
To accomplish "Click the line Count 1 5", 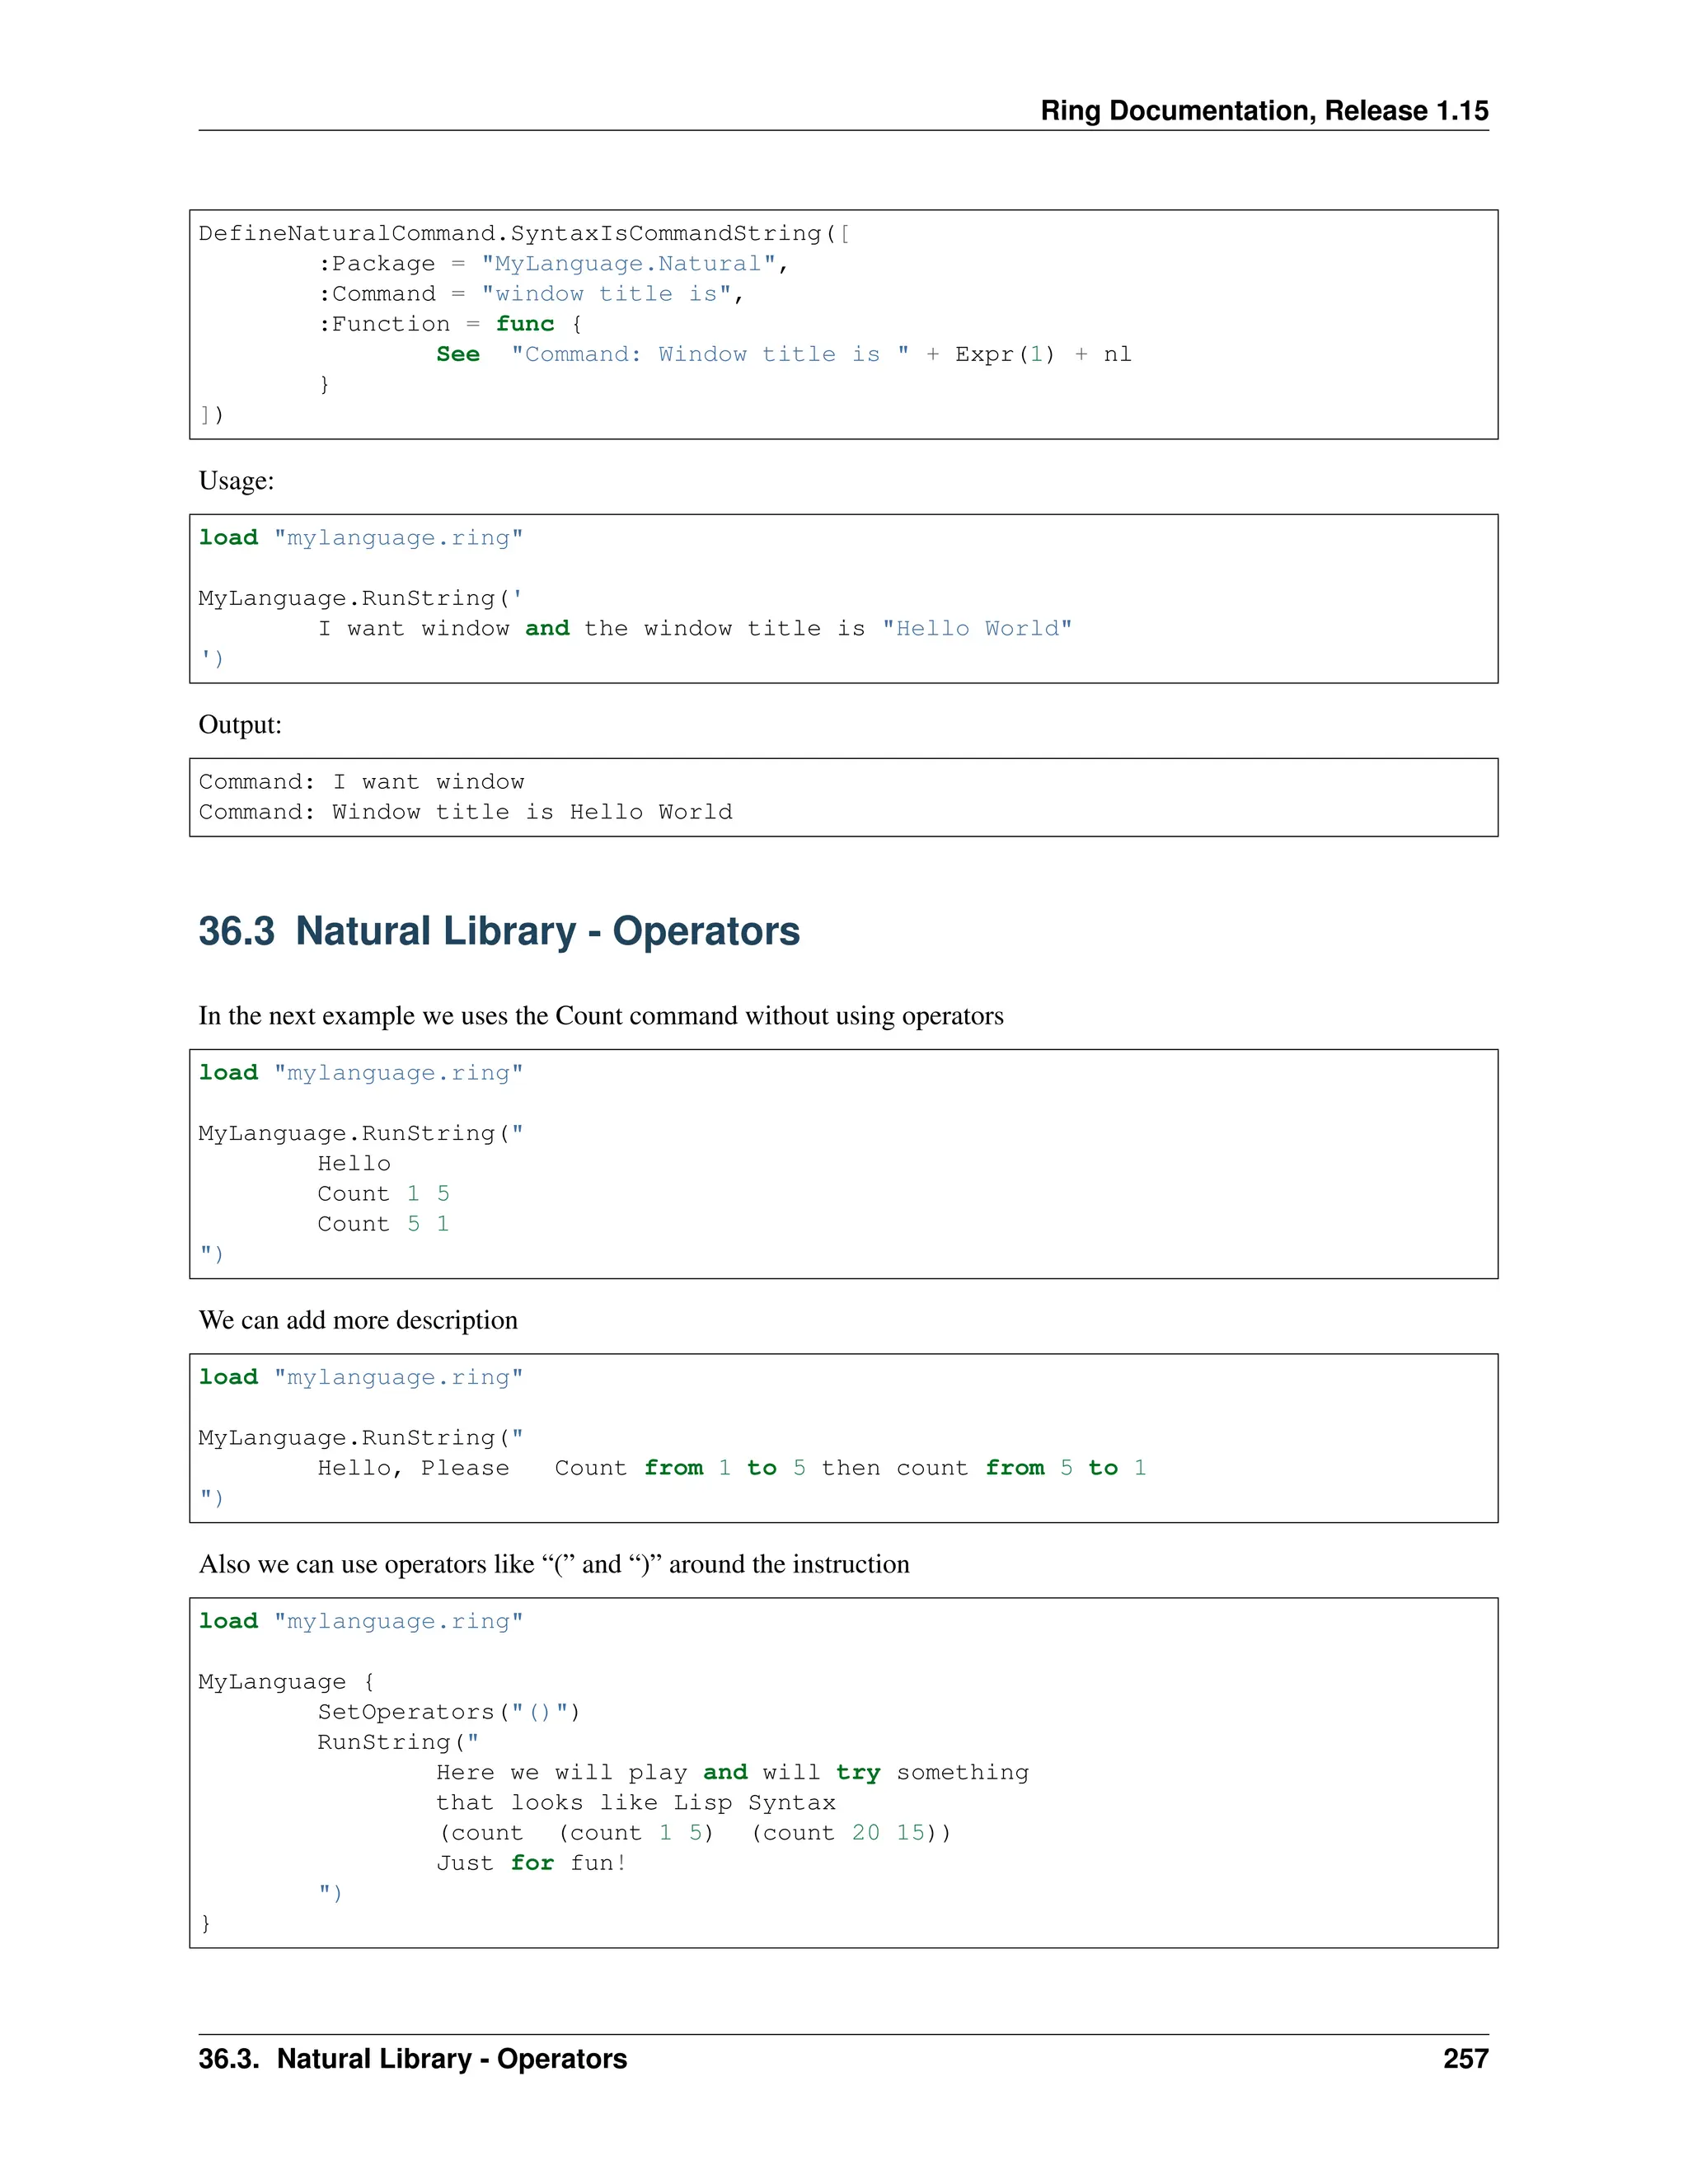I will (383, 1194).
